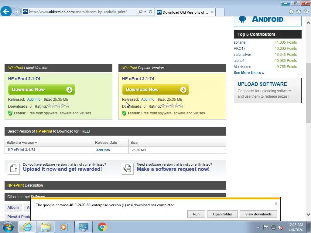Click Make a software request now

point(173,169)
